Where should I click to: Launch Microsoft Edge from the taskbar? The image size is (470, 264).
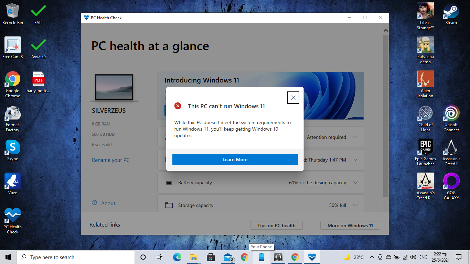[x=177, y=257]
